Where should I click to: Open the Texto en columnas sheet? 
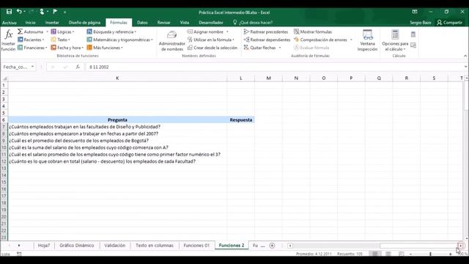[x=155, y=246]
